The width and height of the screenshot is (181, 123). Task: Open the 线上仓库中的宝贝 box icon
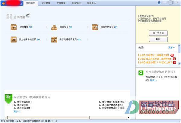tap(14, 39)
